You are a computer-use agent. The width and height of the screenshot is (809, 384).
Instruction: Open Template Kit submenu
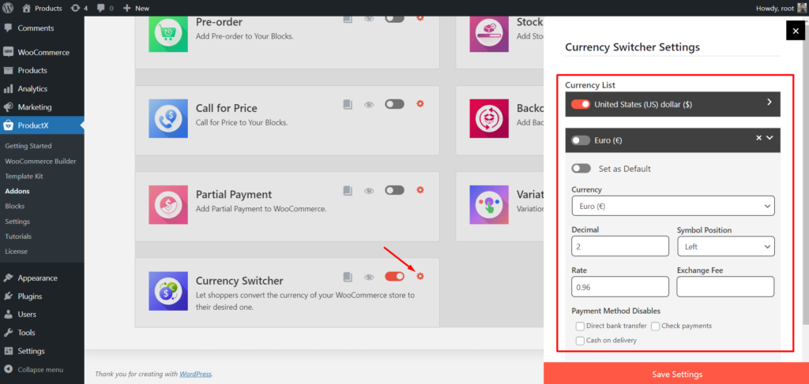[24, 176]
